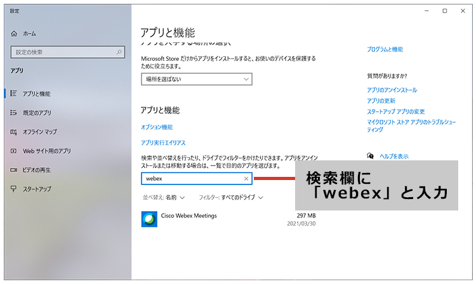Click the アプリと機能 list icon in sidebar

click(13, 93)
